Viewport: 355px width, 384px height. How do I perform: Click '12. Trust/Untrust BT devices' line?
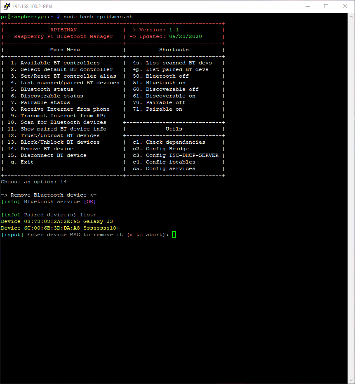click(x=54, y=136)
